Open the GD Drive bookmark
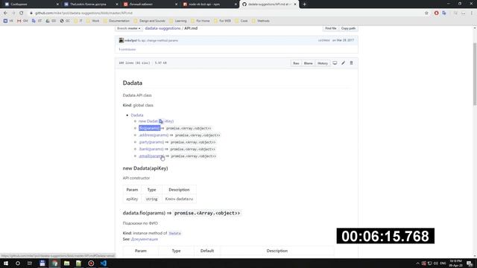 (x=51, y=21)
